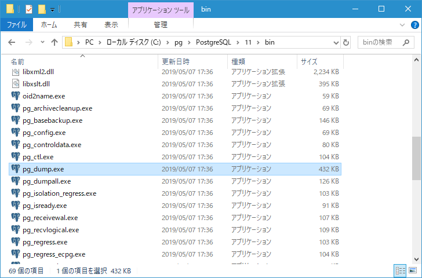Image resolution: width=422 pixels, height=278 pixels.
Task: Open the address bar history dropdown
Action: click(x=336, y=42)
